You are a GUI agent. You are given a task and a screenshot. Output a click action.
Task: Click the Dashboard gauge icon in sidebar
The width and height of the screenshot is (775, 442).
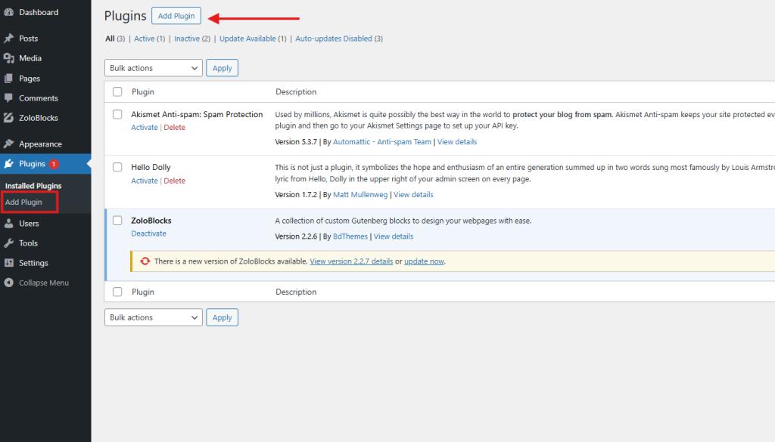pyautogui.click(x=8, y=13)
